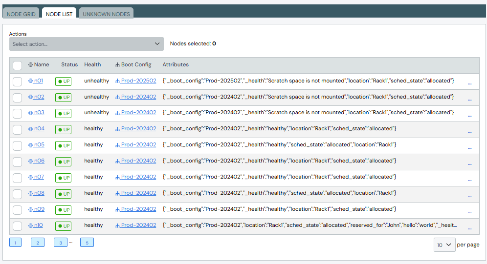Open the Select action dropdown

point(86,44)
